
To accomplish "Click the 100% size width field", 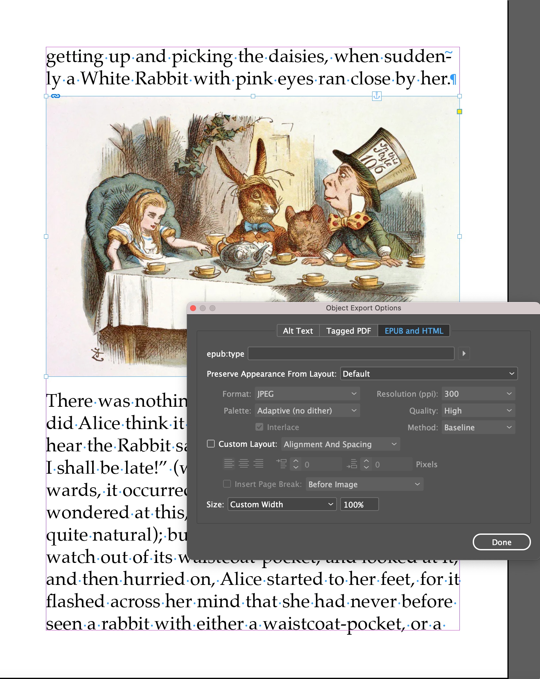I will pyautogui.click(x=359, y=504).
